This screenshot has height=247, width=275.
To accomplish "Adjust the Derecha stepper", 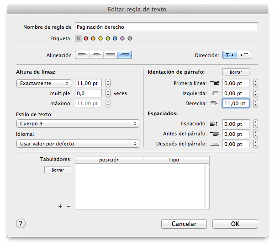I will 255,103.
